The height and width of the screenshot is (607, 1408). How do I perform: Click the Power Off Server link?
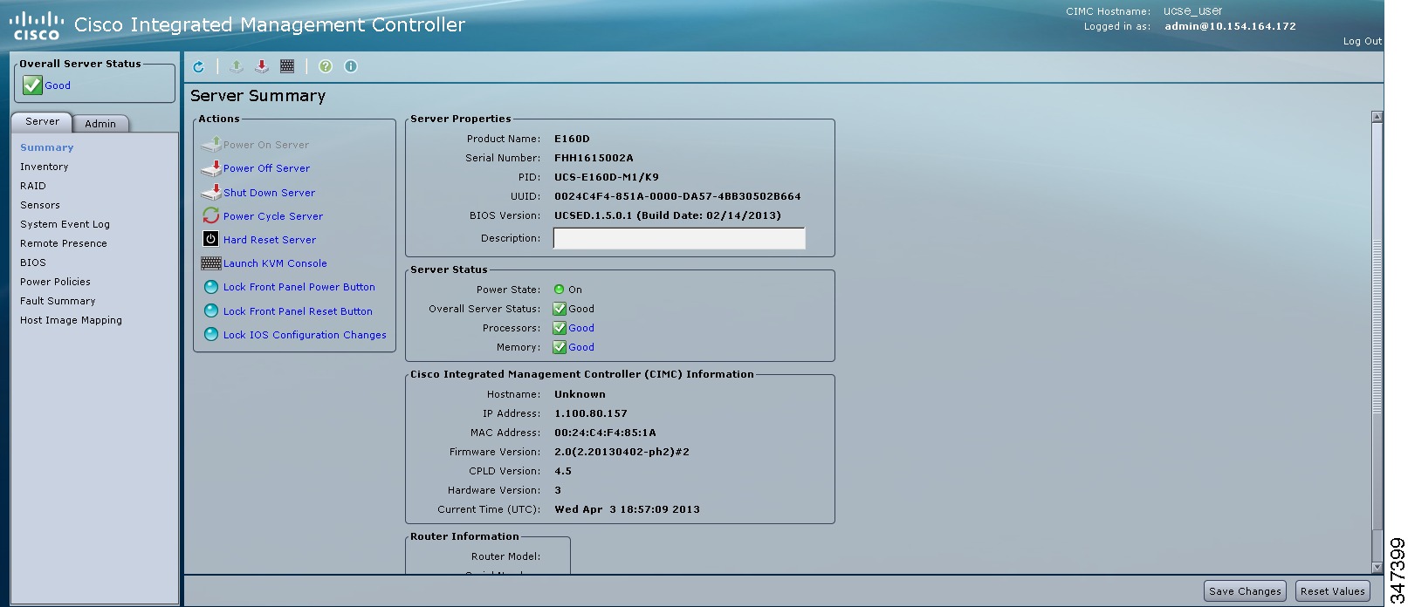[x=267, y=168]
